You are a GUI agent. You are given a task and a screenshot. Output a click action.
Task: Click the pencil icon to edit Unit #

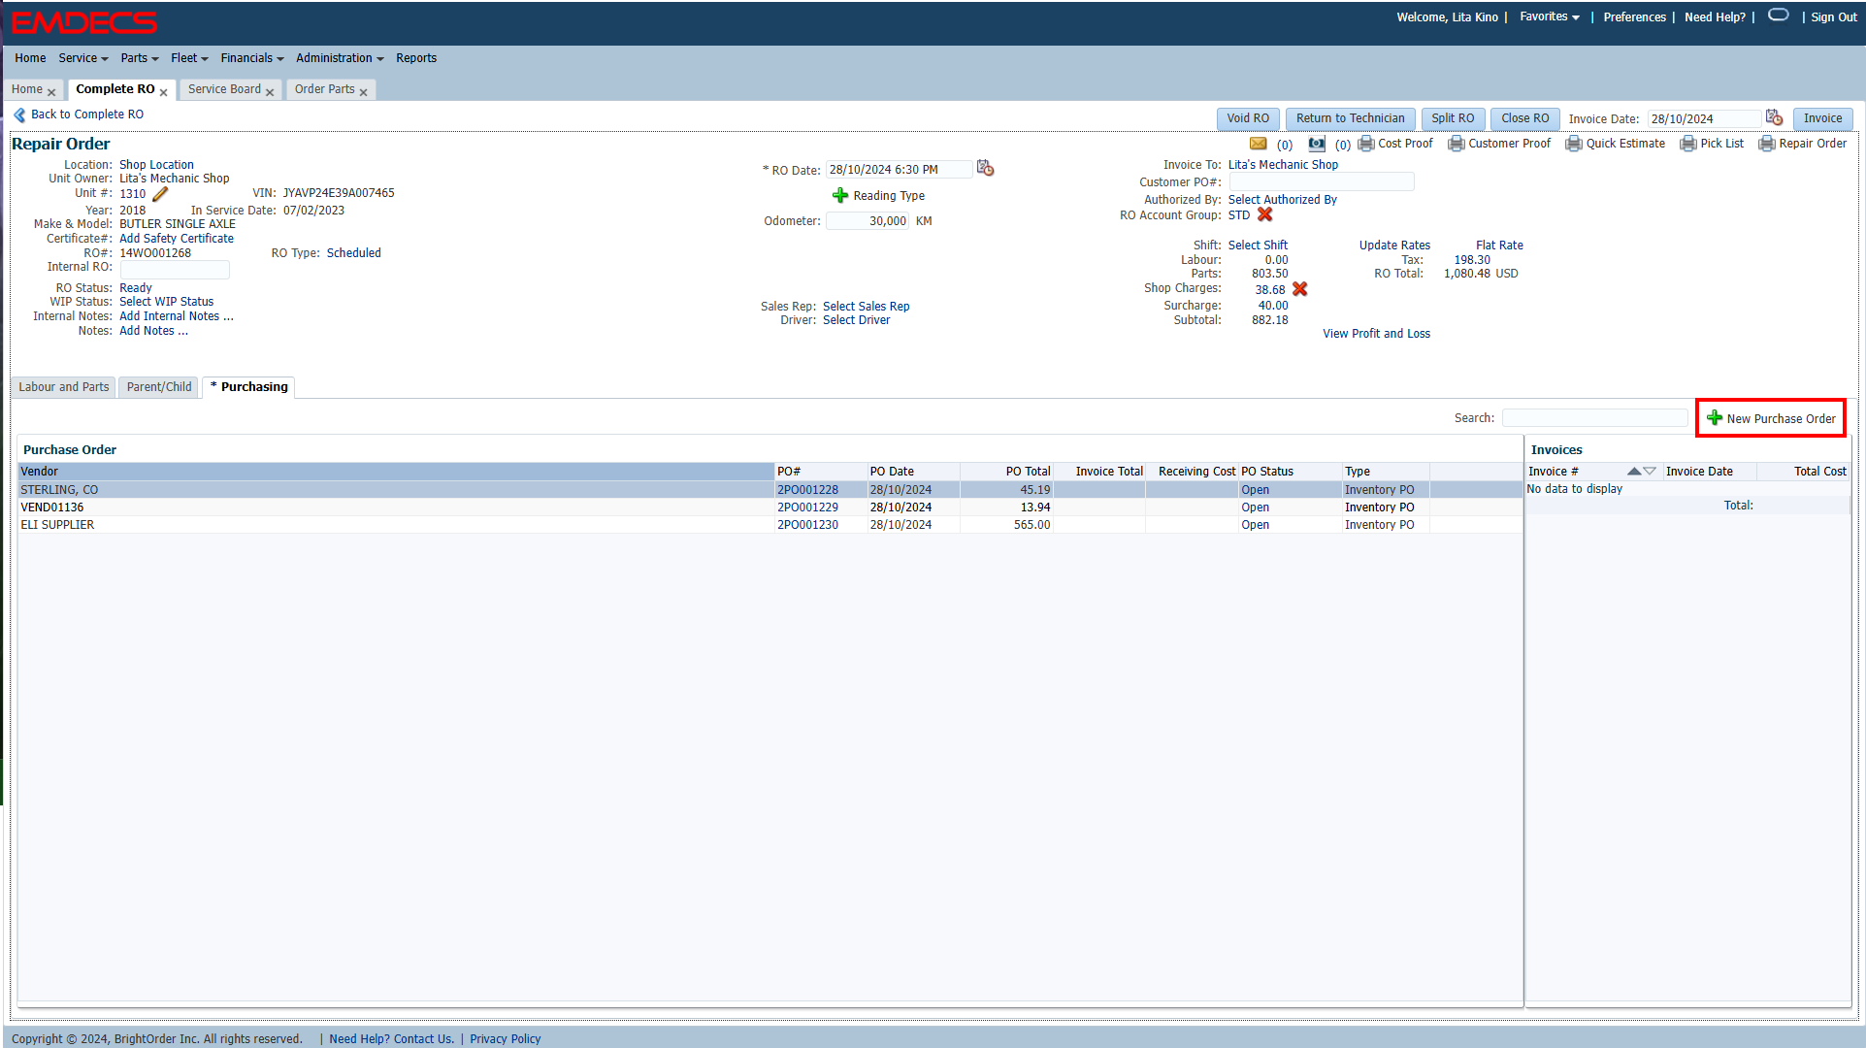coord(160,194)
